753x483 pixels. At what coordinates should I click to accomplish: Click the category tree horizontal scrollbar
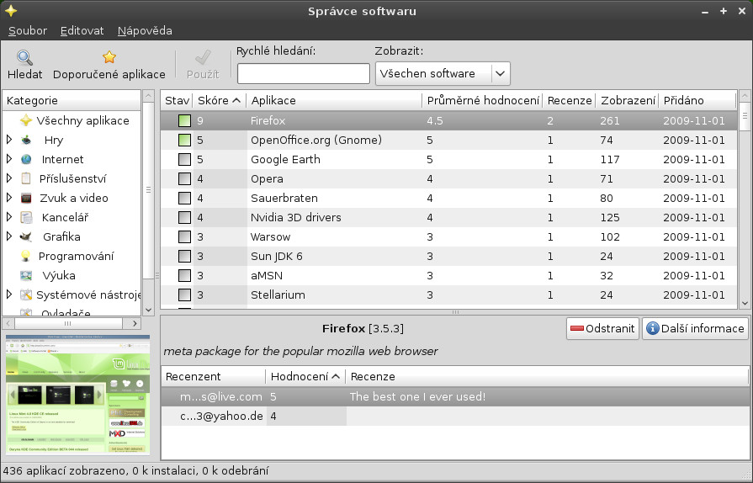pos(67,323)
